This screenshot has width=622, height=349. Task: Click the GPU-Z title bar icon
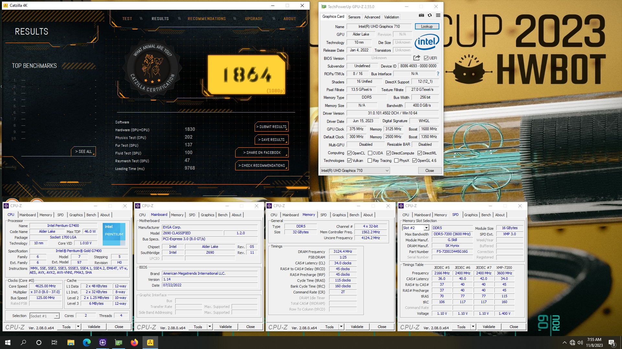coord(324,6)
